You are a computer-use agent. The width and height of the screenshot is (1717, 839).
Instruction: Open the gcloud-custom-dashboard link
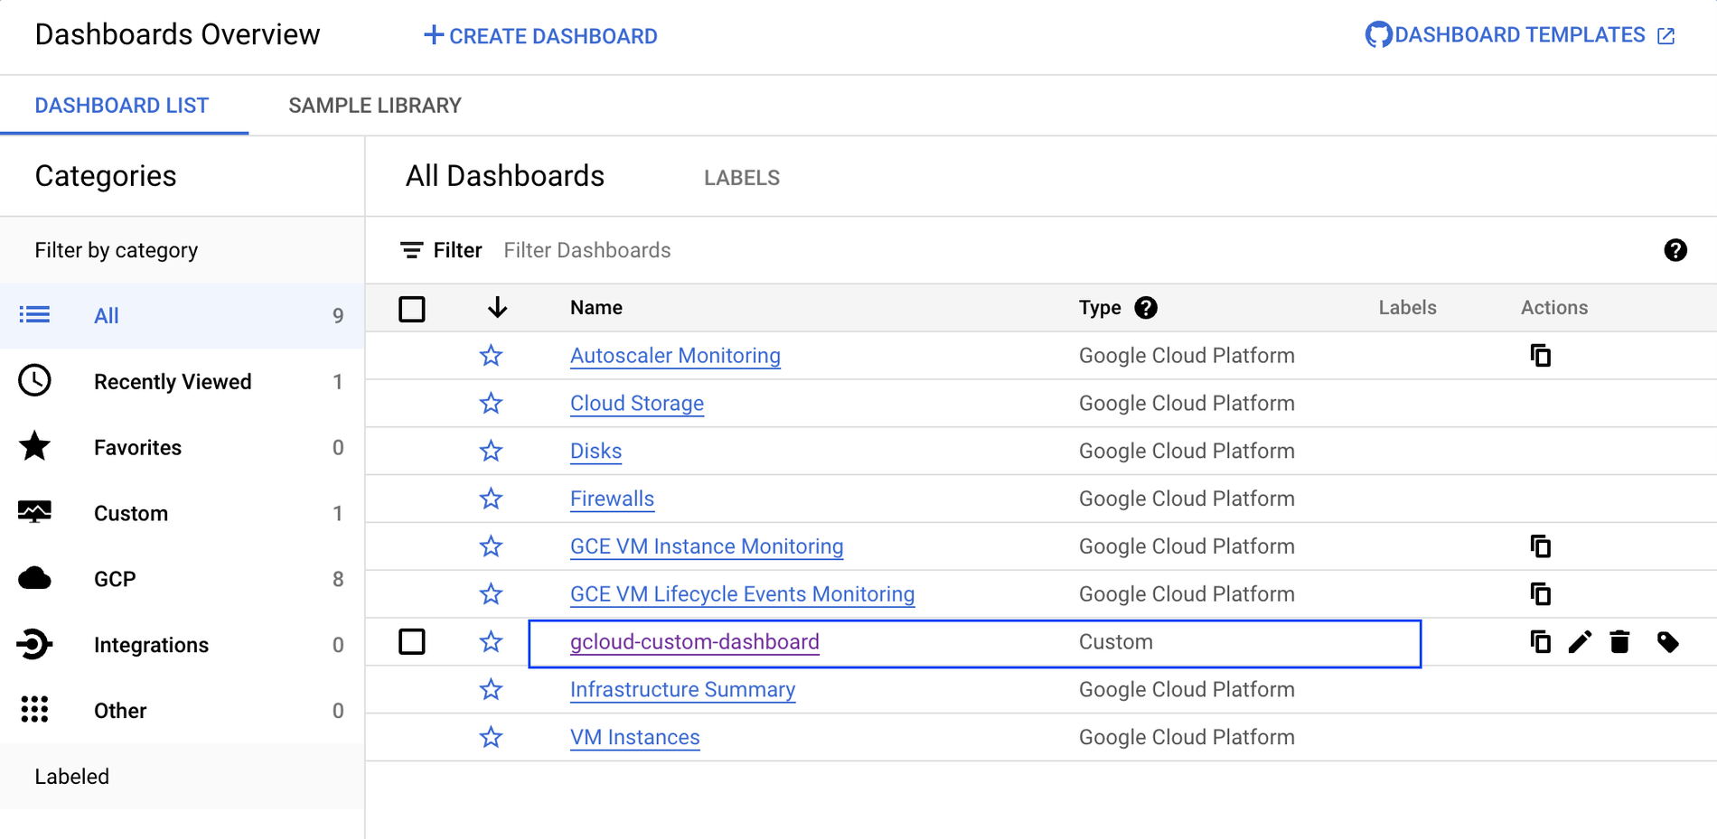tap(695, 642)
